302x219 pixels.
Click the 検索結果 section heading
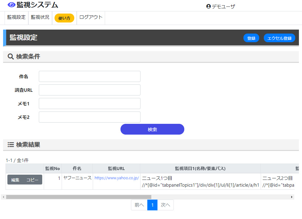[28, 144]
